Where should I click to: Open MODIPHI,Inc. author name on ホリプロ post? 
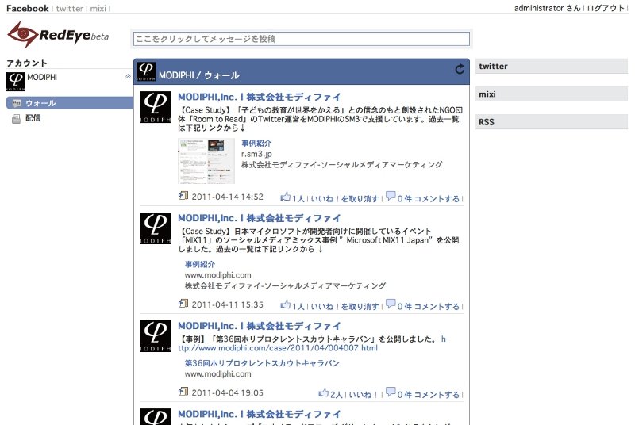[x=260, y=326]
